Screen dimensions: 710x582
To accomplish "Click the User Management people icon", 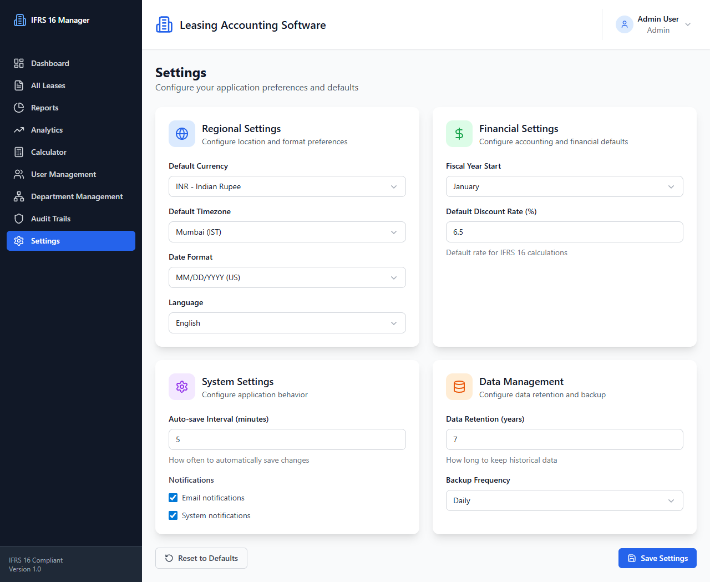I will click(19, 174).
